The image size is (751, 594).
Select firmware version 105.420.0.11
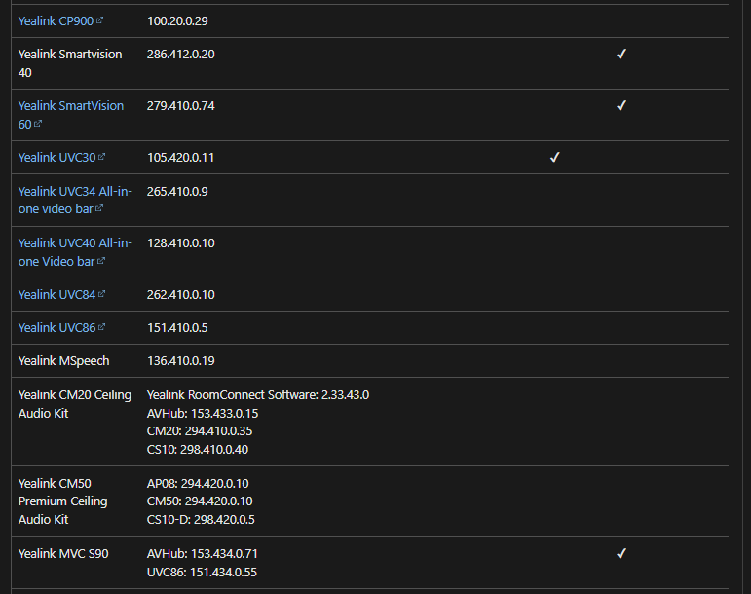point(180,158)
